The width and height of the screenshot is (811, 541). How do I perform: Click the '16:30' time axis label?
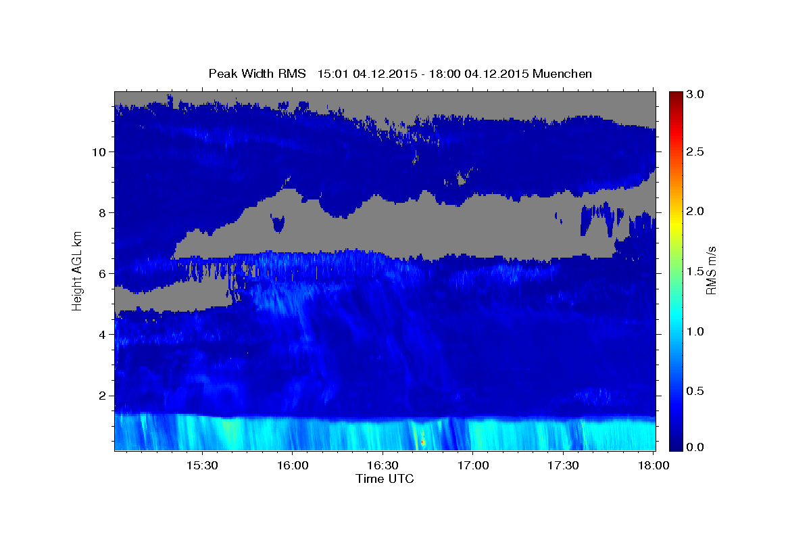(x=383, y=466)
